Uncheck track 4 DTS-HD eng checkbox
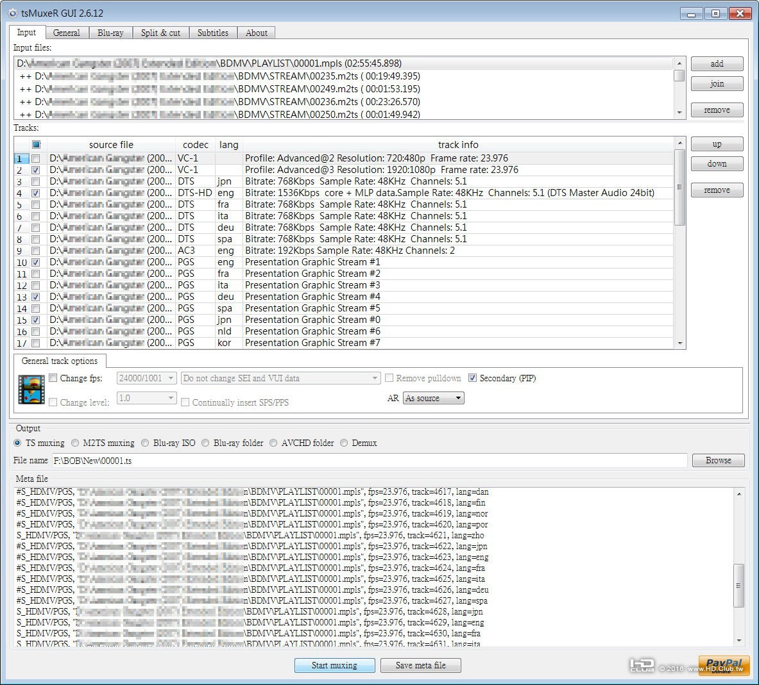Screen dimensions: 759x685 point(36,194)
